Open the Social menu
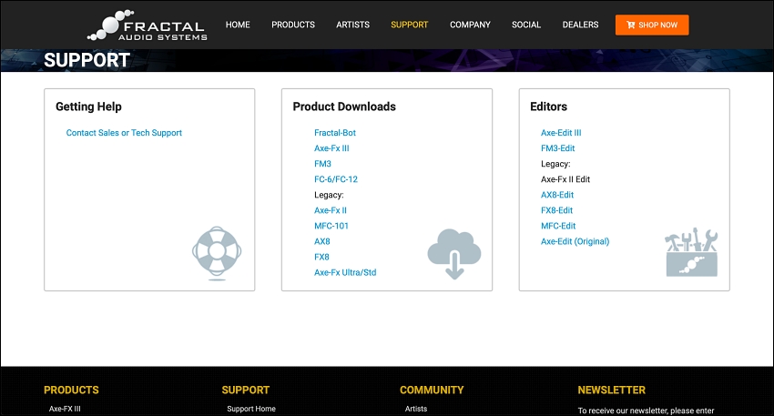This screenshot has width=774, height=416. (526, 25)
